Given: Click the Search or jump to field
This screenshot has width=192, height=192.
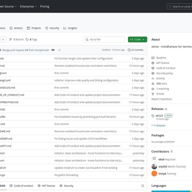Looking at the screenshot, I should [x=179, y=7].
